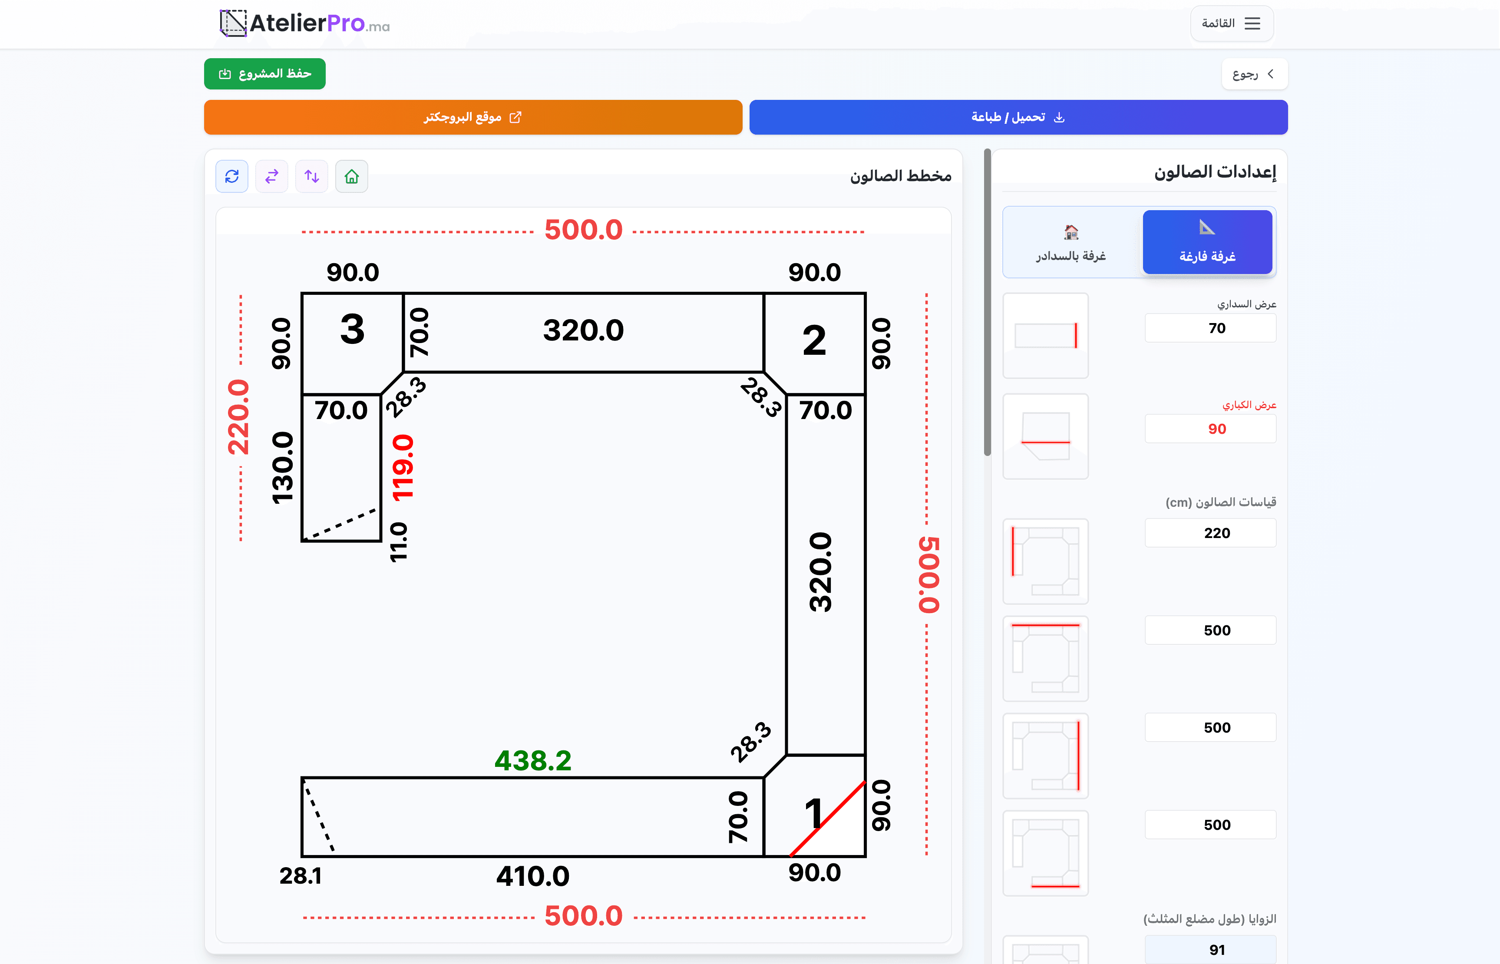
Task: Select the غرفة فارغة tab
Action: pyautogui.click(x=1207, y=242)
